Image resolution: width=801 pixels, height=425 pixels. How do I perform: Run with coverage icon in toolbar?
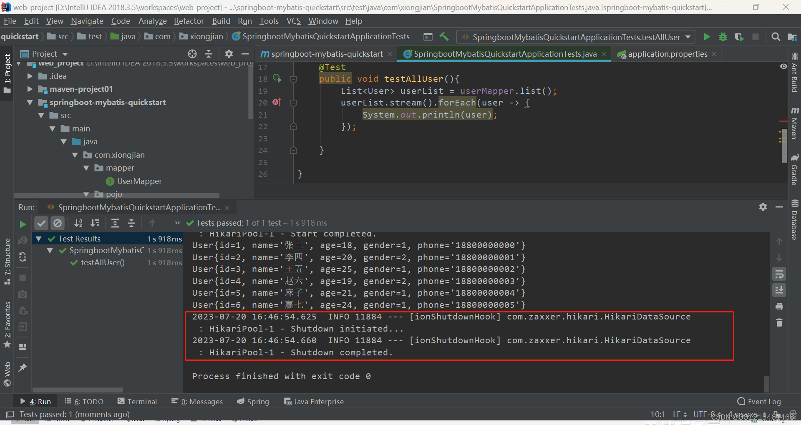tap(739, 37)
